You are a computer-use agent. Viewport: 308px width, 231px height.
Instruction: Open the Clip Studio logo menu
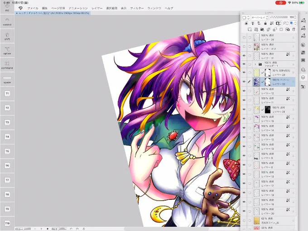coord(20,8)
